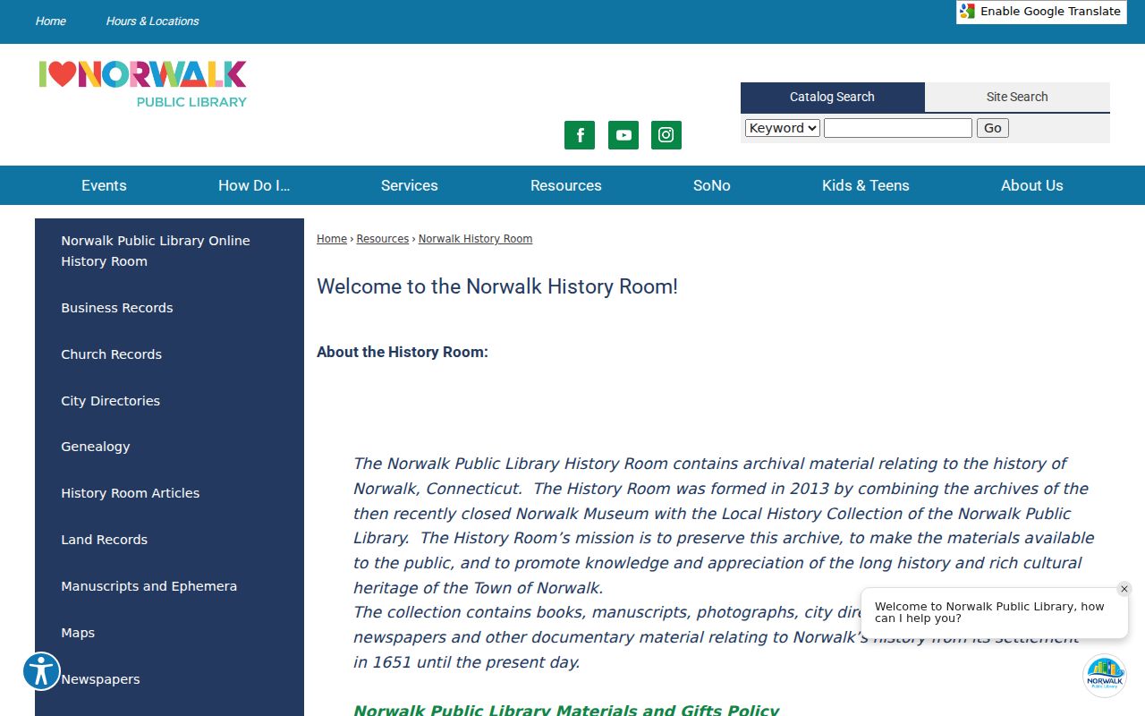Image resolution: width=1145 pixels, height=716 pixels.
Task: Switch to the Catalog Search tab
Action: [832, 97]
